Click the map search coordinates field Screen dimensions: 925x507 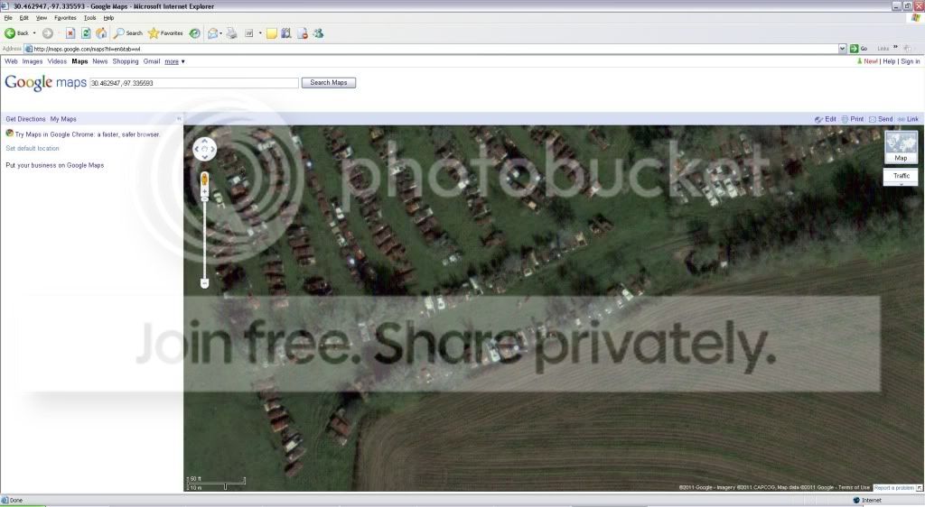point(194,83)
